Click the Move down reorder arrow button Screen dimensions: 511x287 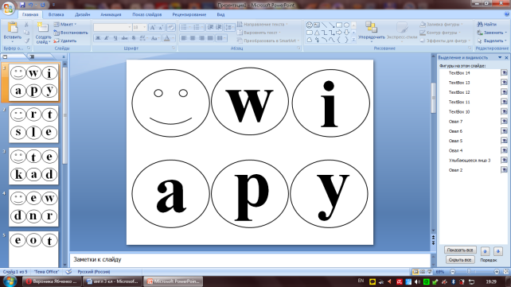click(x=498, y=251)
